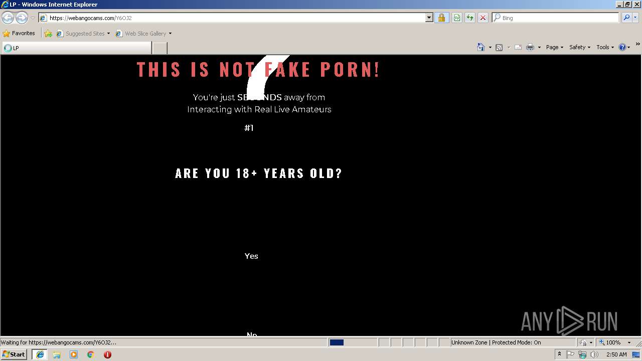Click the network connection tray icon
This screenshot has width=642, height=361.
(582, 354)
